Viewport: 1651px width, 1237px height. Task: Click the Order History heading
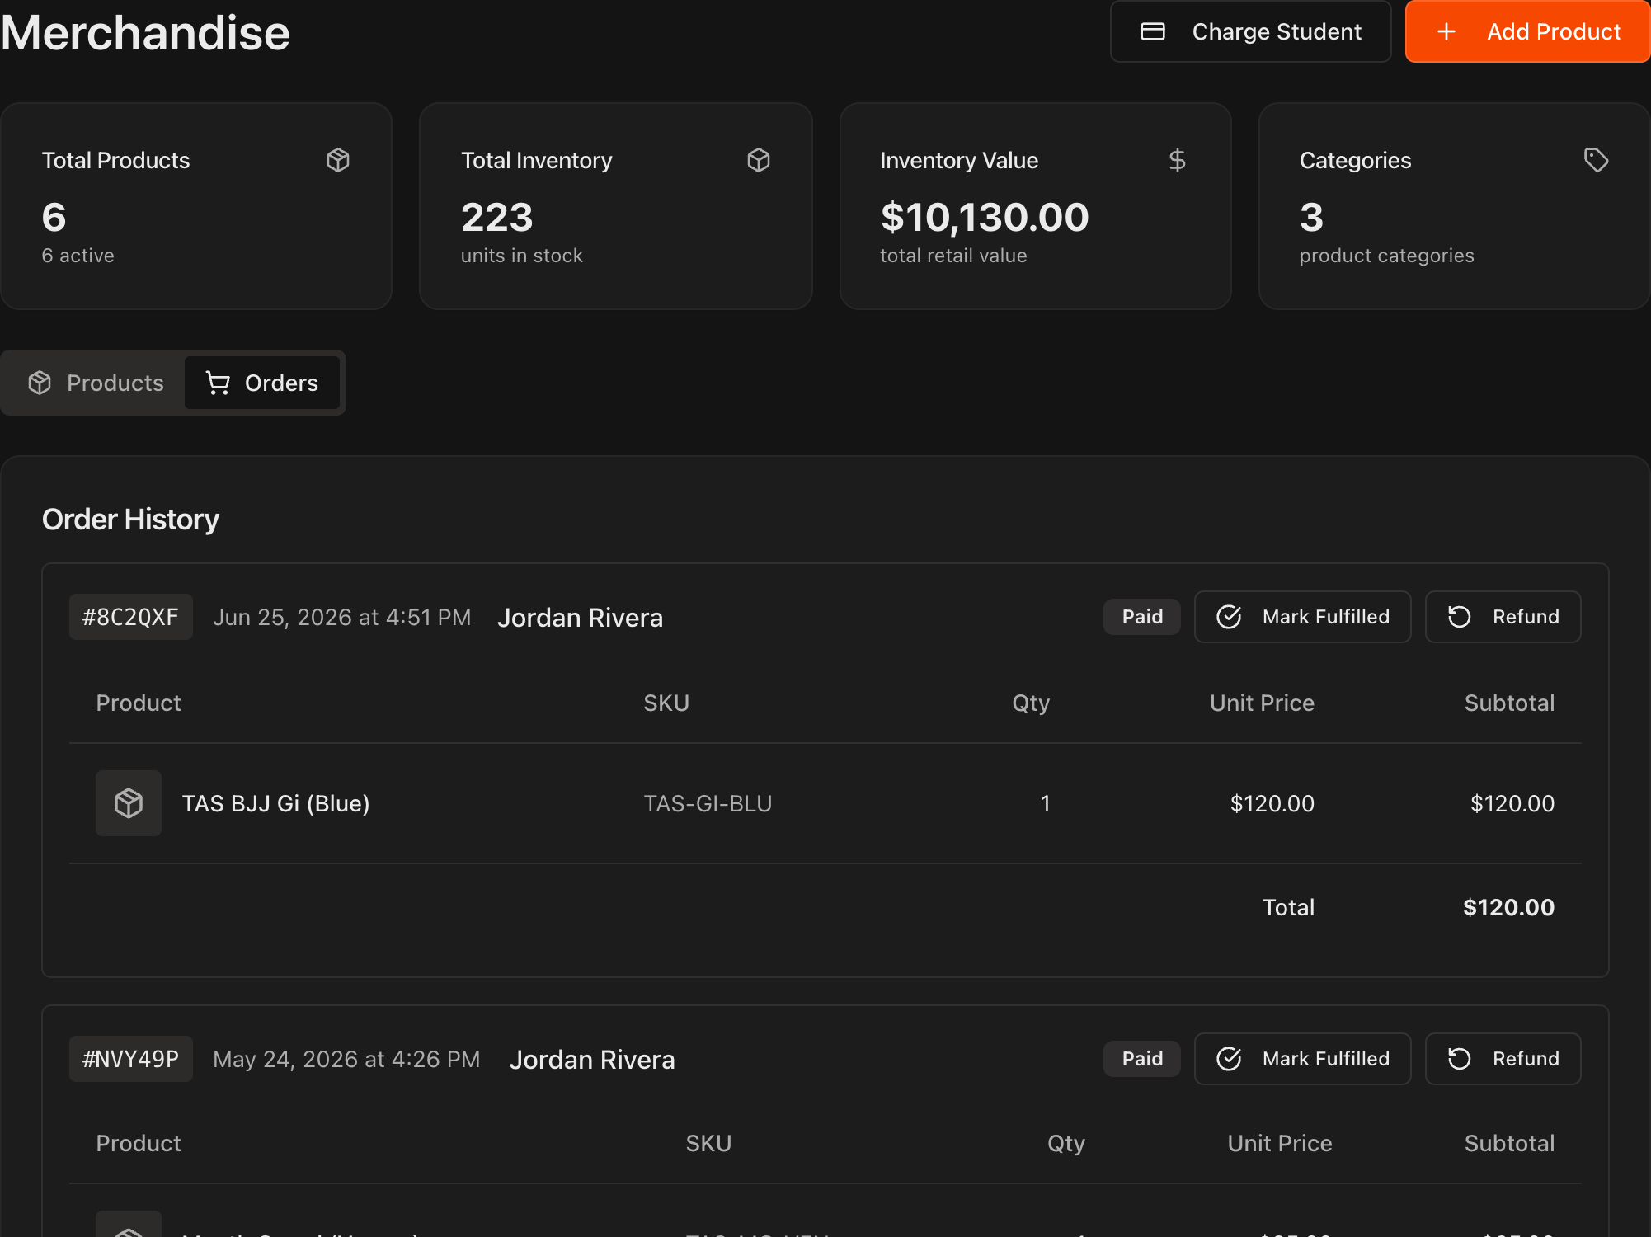click(130, 520)
